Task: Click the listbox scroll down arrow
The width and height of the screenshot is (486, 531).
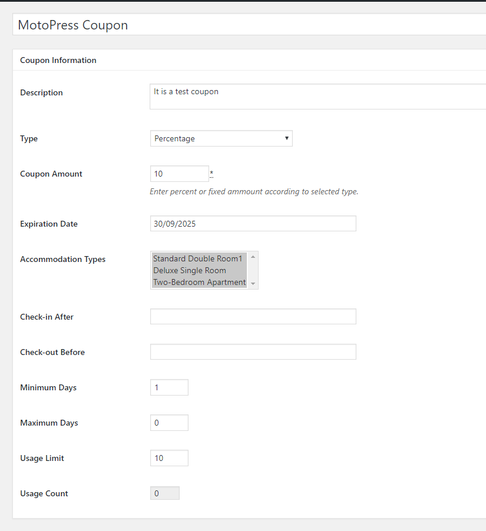Action: coord(253,284)
